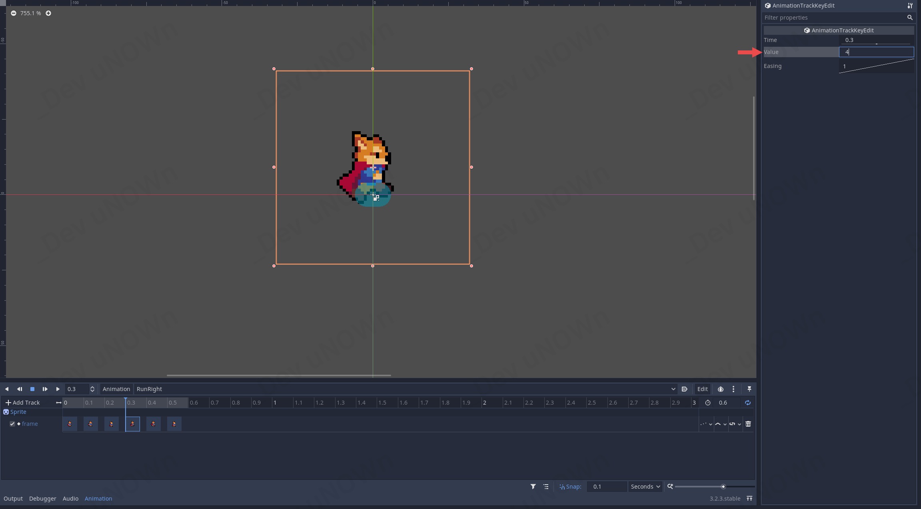Adjust the timeline zoom slider handle
This screenshot has height=509, width=921.
pyautogui.click(x=723, y=487)
